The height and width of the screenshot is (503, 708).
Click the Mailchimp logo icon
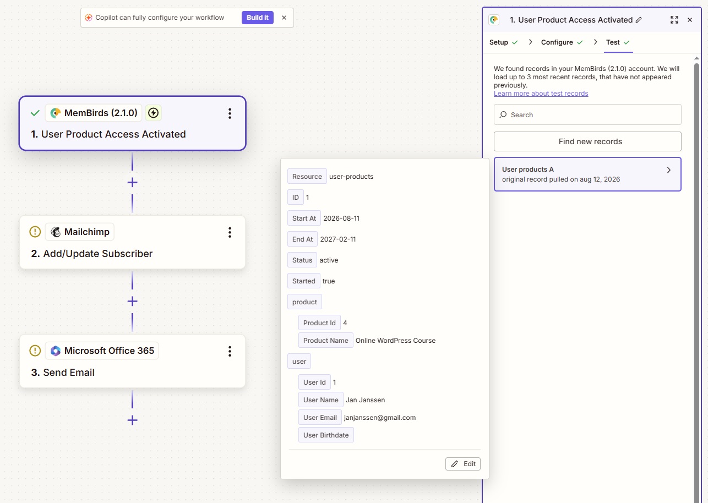[56, 232]
